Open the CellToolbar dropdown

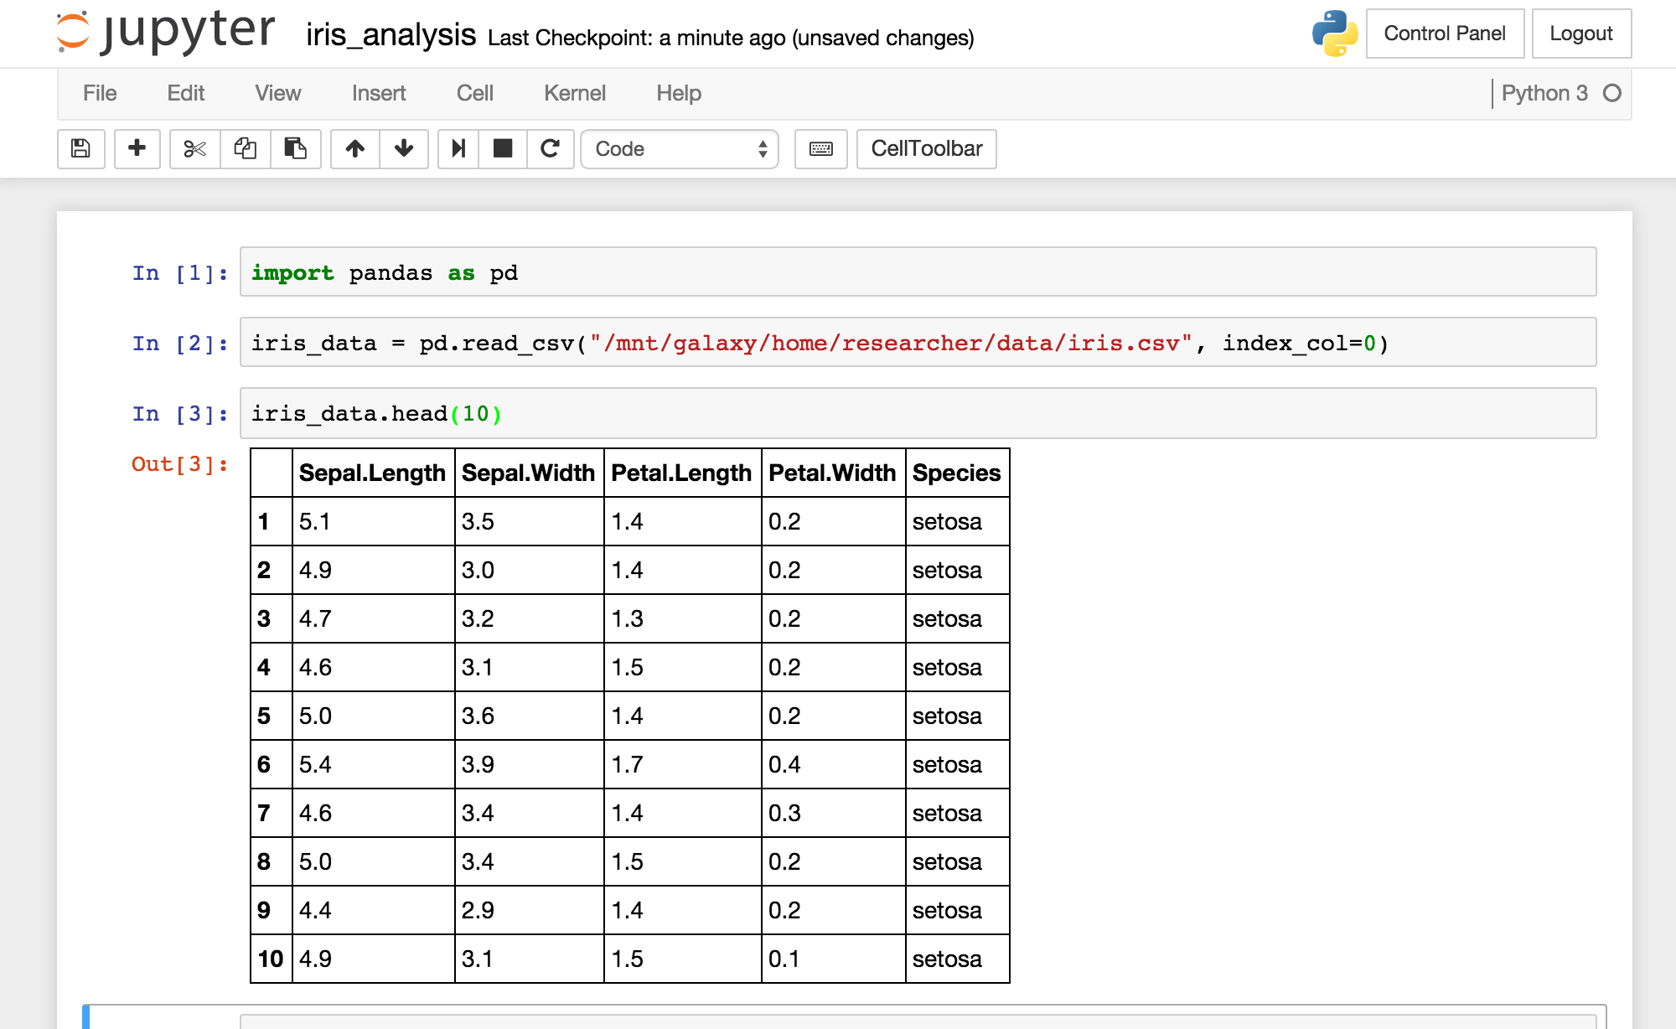[x=927, y=149]
